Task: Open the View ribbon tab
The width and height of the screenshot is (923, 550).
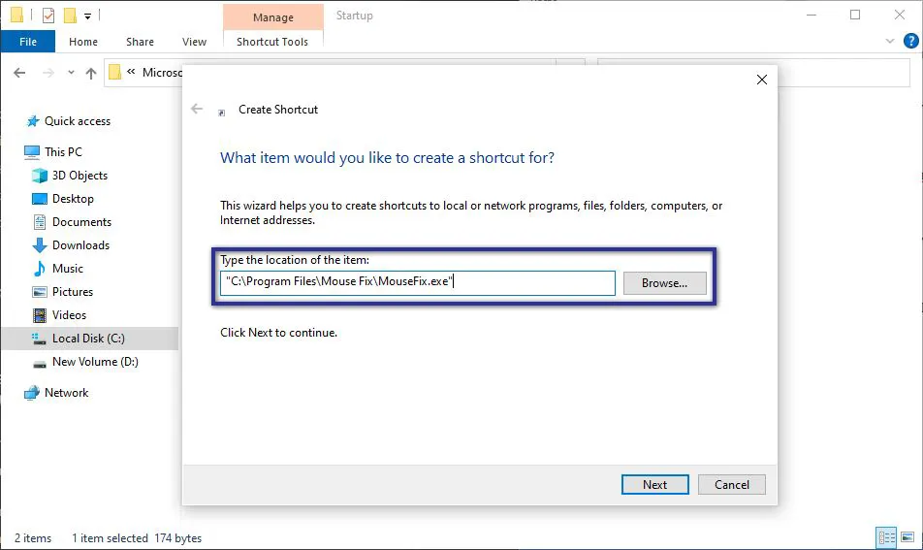Action: [194, 42]
